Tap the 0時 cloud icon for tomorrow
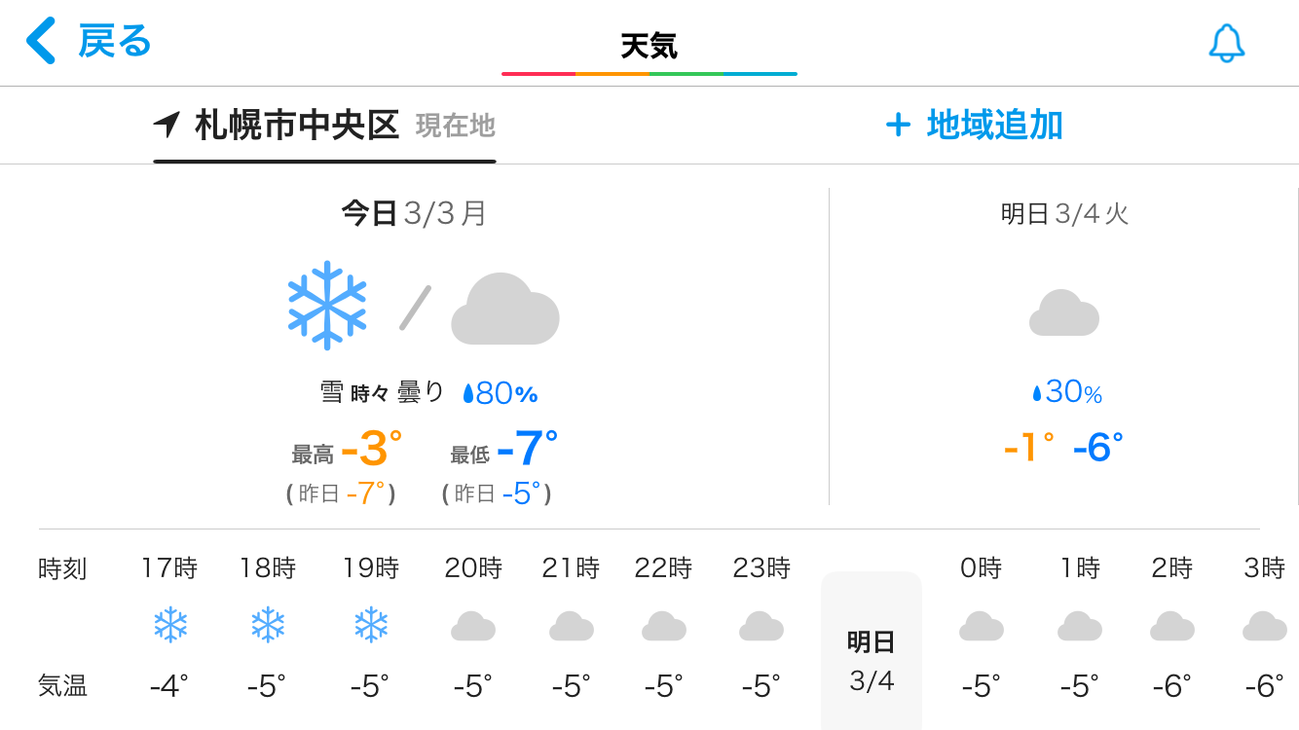The image size is (1299, 730). point(981,626)
